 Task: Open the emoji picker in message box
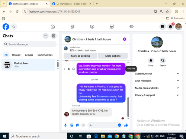pos(119,125)
